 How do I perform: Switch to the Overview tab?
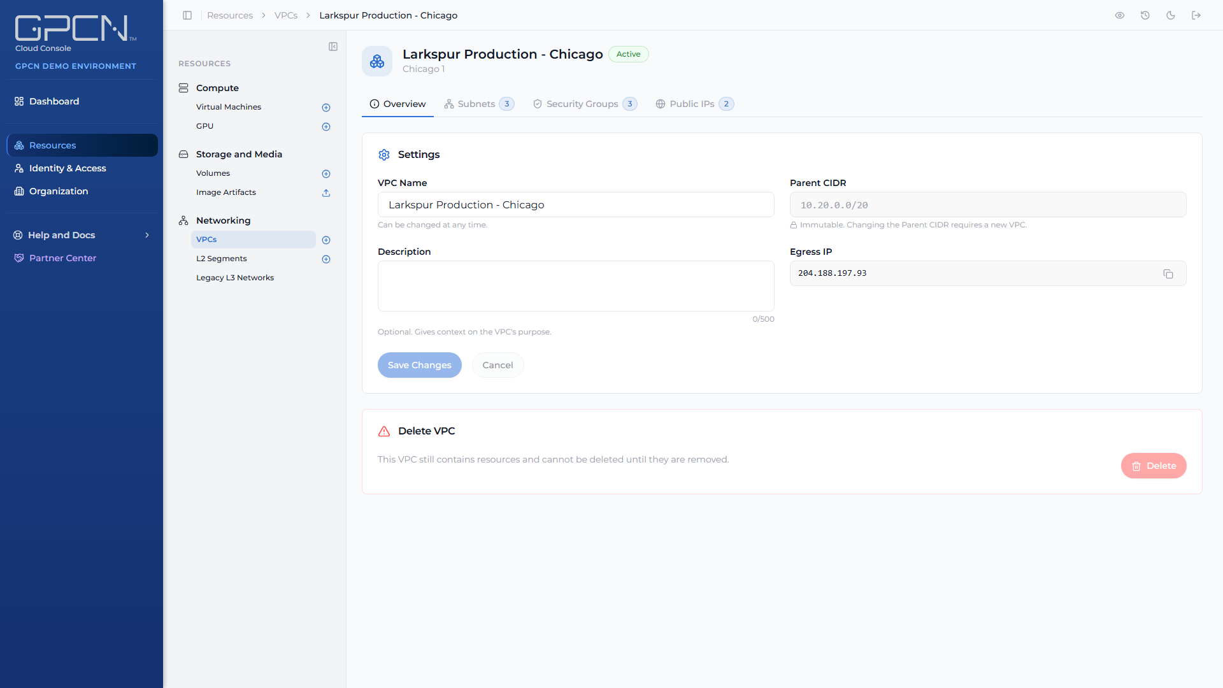pyautogui.click(x=397, y=104)
